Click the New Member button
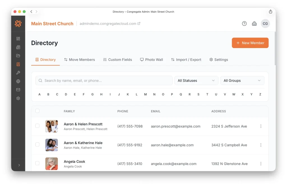This screenshot has height=186, width=287. [250, 43]
